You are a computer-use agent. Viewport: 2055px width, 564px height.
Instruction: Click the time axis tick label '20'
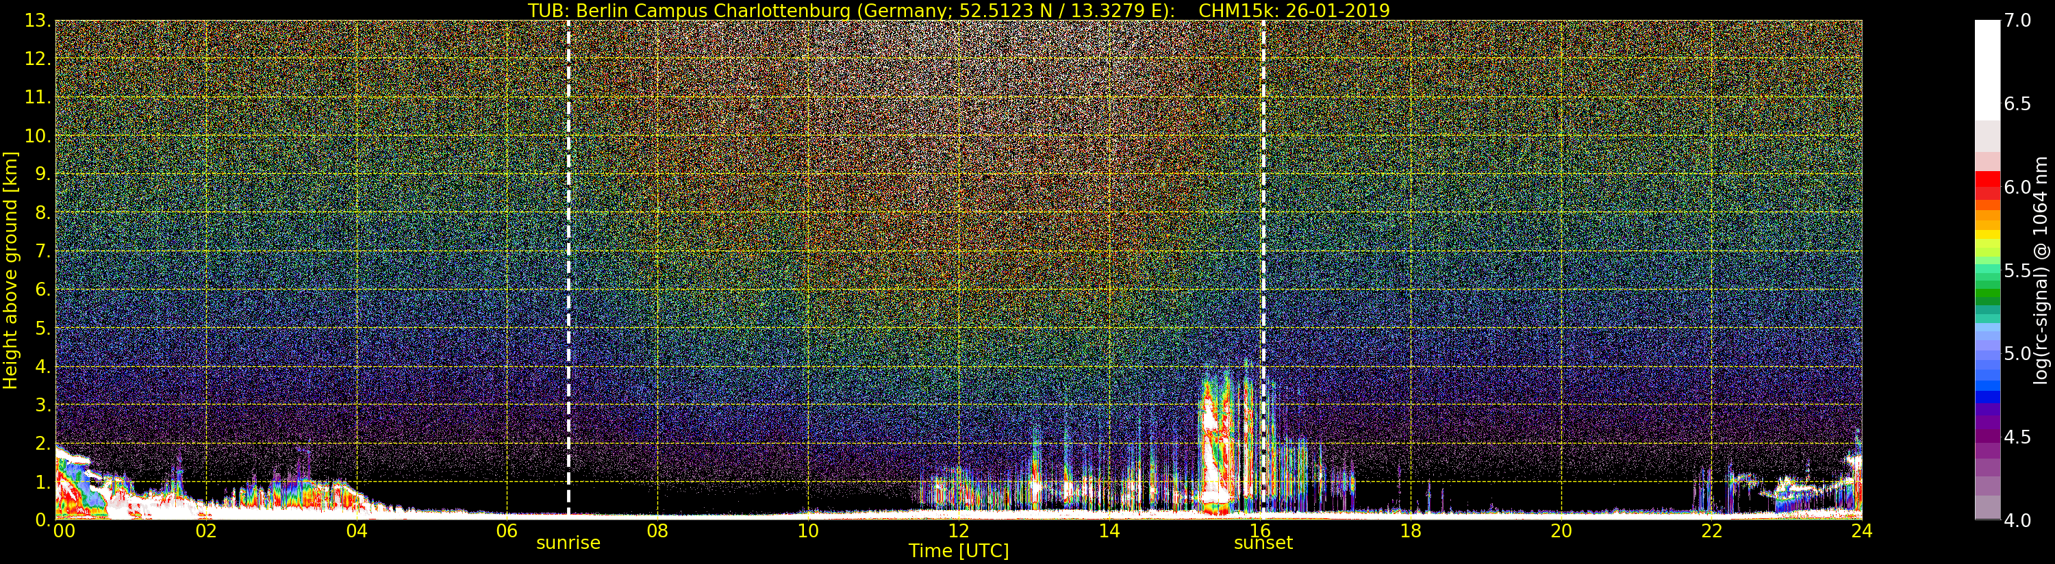tap(1561, 531)
